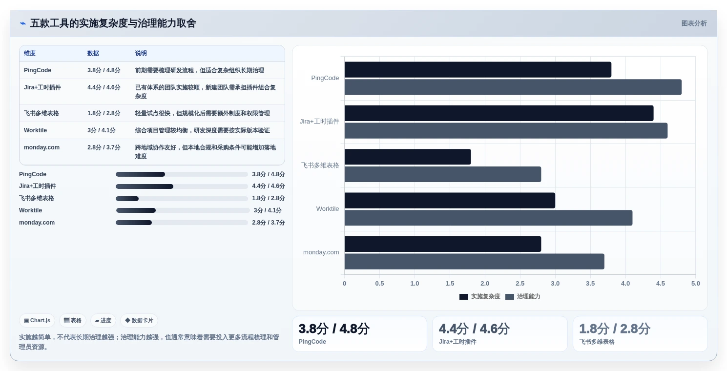727x371 pixels.
Task: Click 飞书多维表格 row name in table
Action: tap(42, 113)
